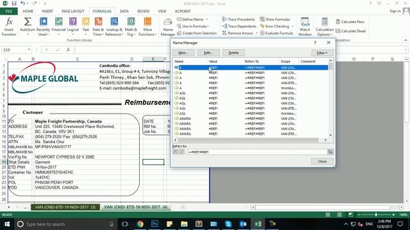
Task: Switch to the ACROBAT tab
Action: click(x=183, y=11)
